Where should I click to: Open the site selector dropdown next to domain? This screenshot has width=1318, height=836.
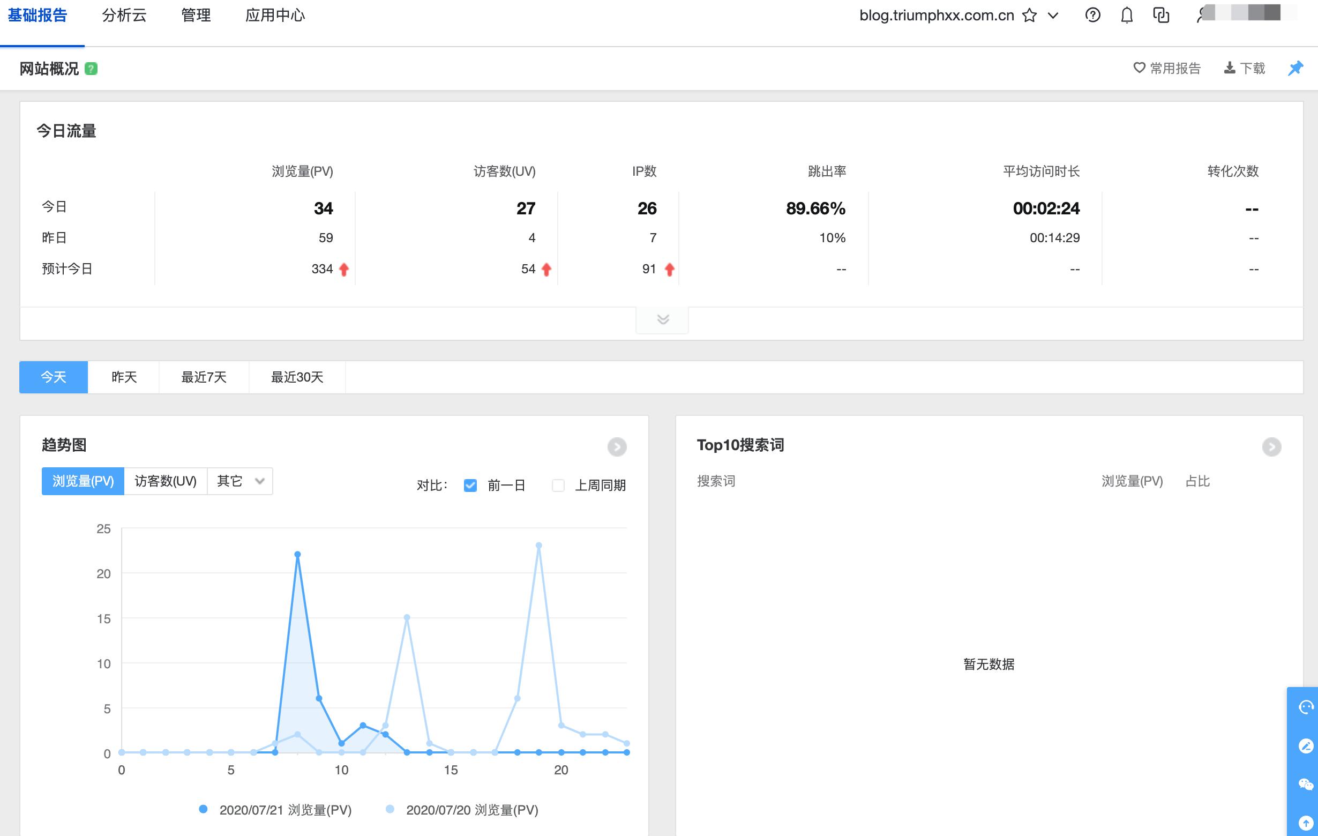[x=1053, y=16]
